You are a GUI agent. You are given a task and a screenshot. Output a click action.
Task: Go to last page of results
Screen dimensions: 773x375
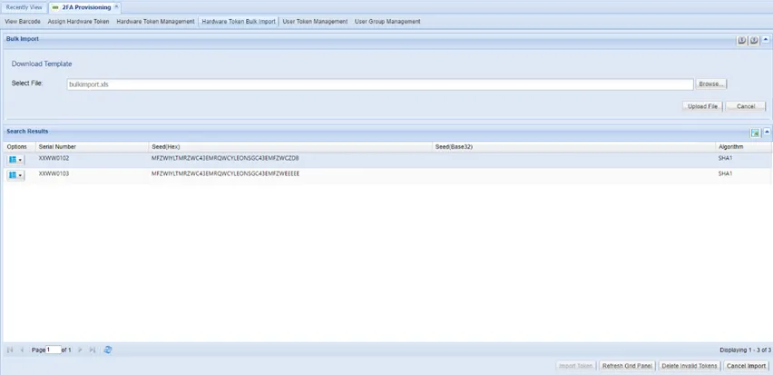(93, 350)
